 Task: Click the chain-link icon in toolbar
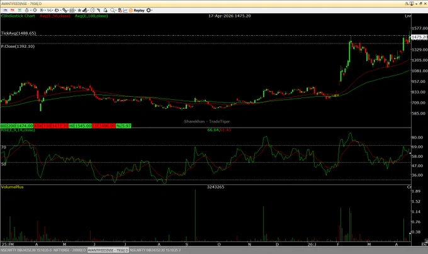pyautogui.click(x=65, y=10)
